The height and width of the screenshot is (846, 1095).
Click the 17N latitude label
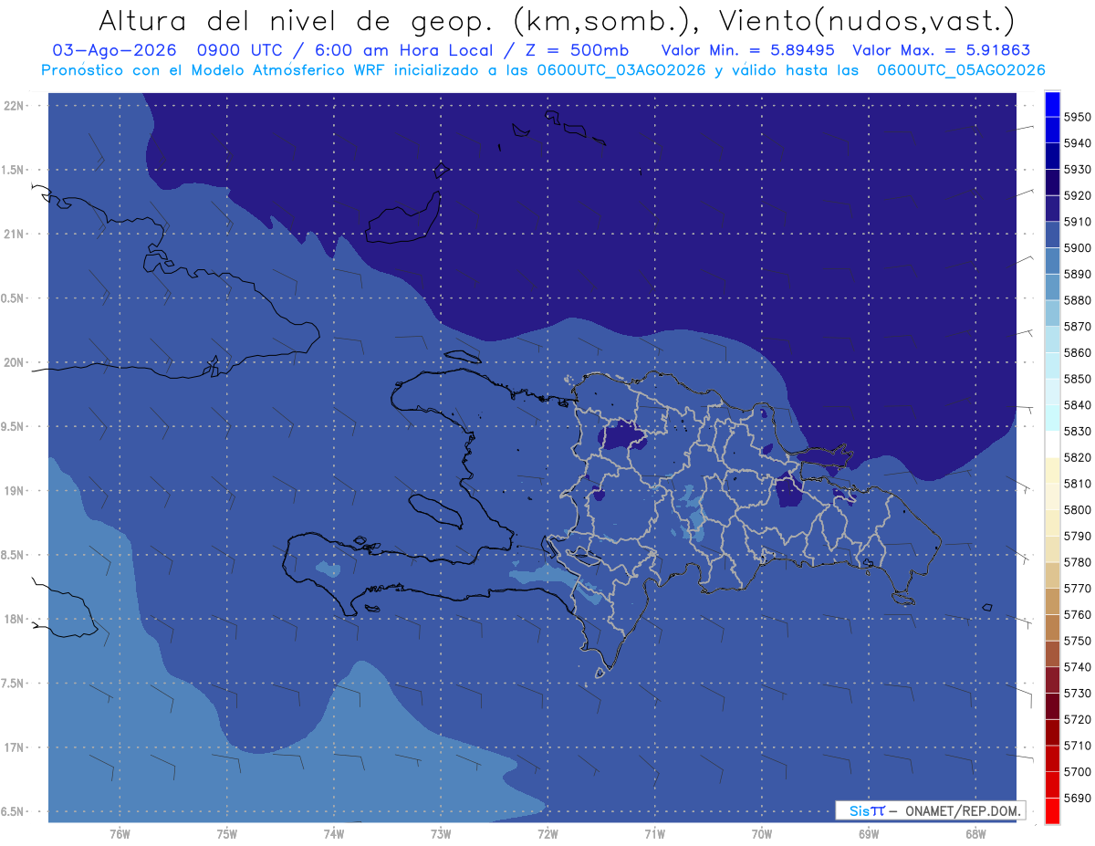14,747
